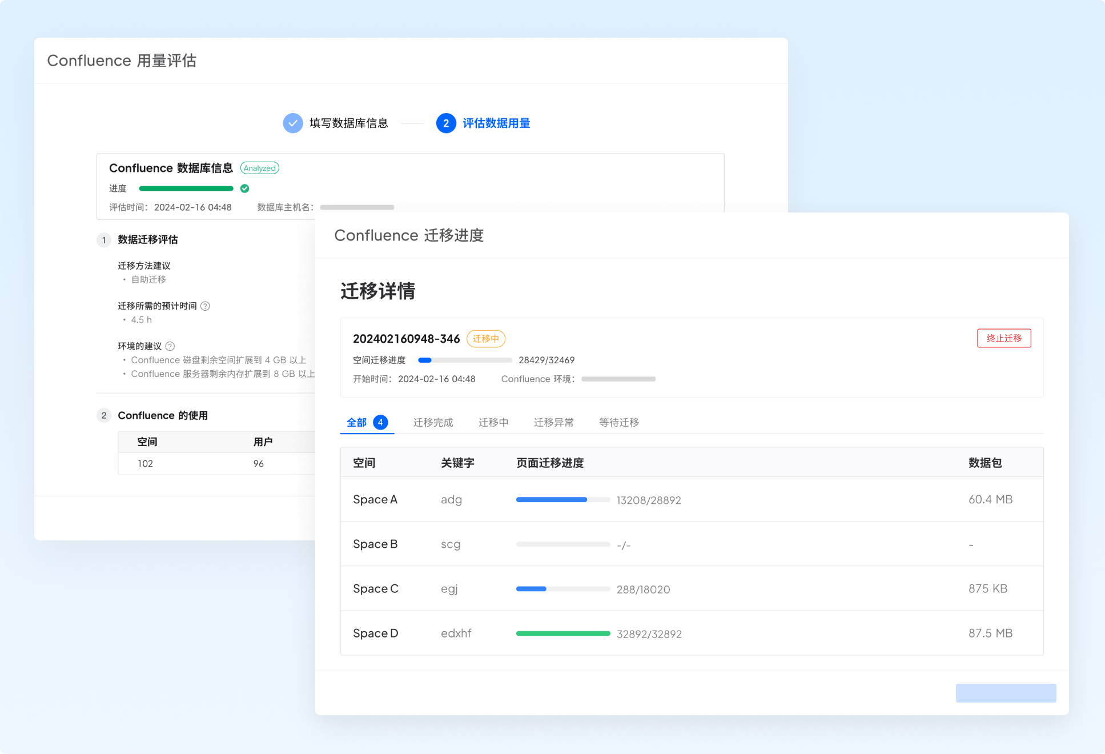Open help tooltip next to 迁移所需的预计时间
This screenshot has width=1105, height=754.
(x=206, y=306)
